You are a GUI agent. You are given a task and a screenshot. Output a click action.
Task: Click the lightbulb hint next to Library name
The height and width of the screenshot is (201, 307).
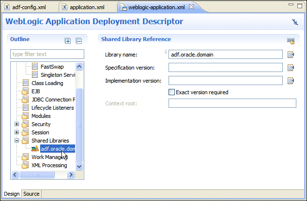click(x=166, y=52)
